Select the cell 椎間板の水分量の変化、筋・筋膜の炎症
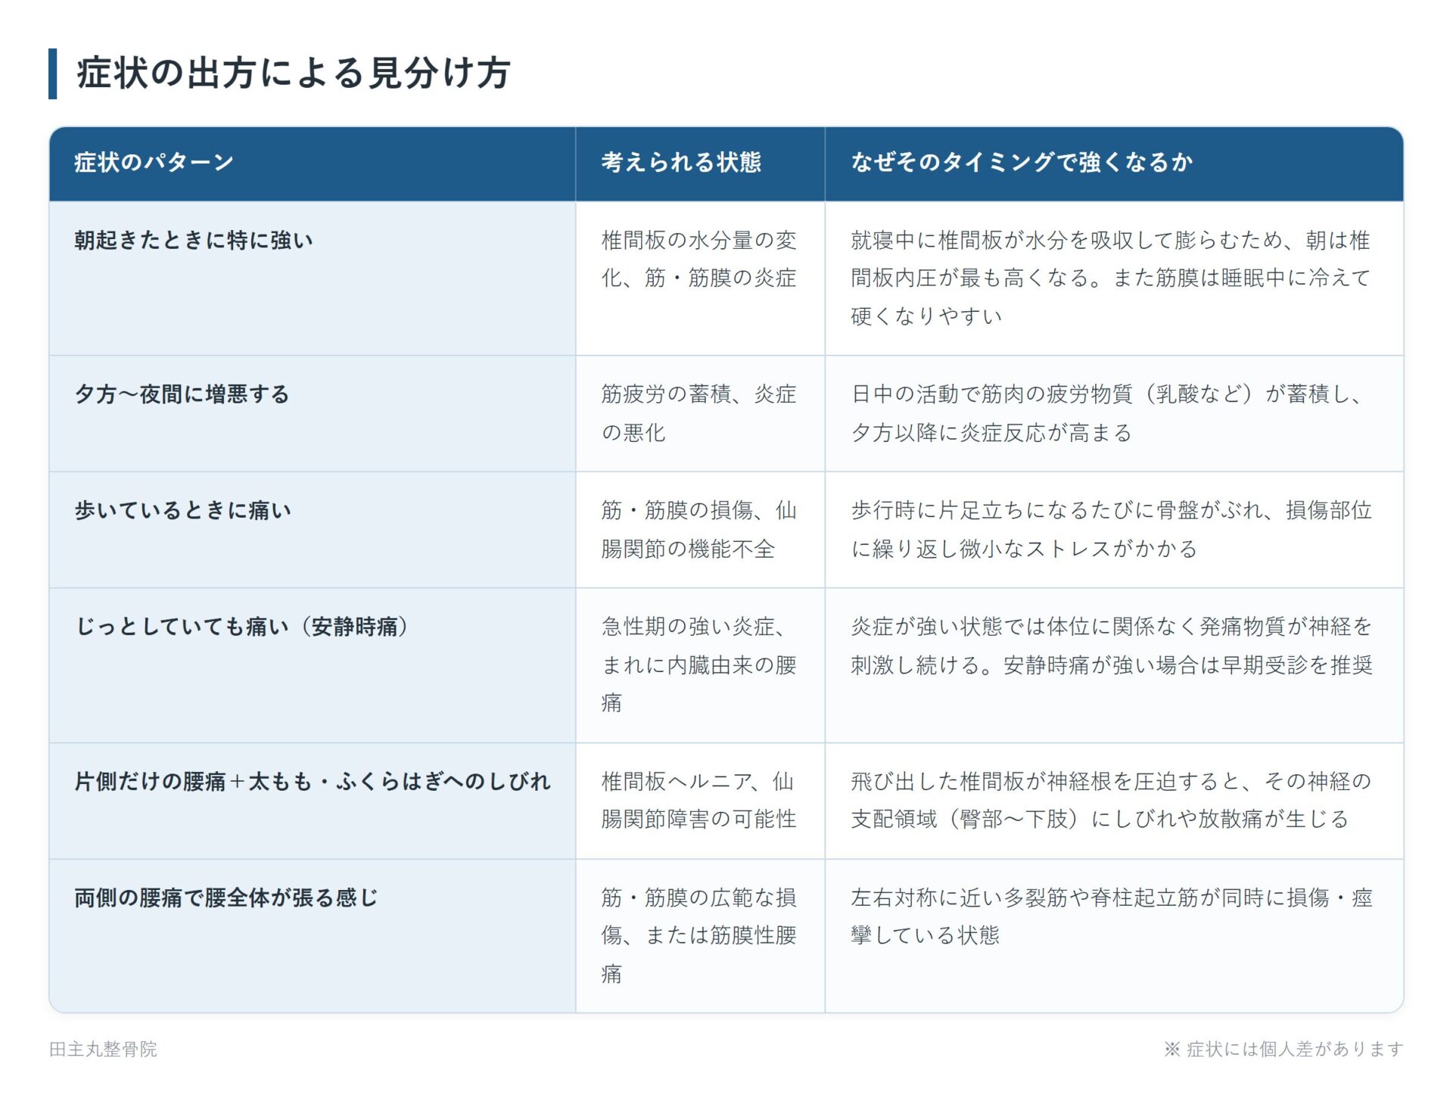 click(699, 259)
